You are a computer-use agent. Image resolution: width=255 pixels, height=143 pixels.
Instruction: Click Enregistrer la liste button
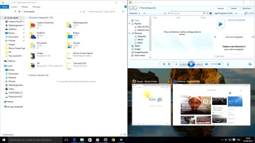coord(224,13)
